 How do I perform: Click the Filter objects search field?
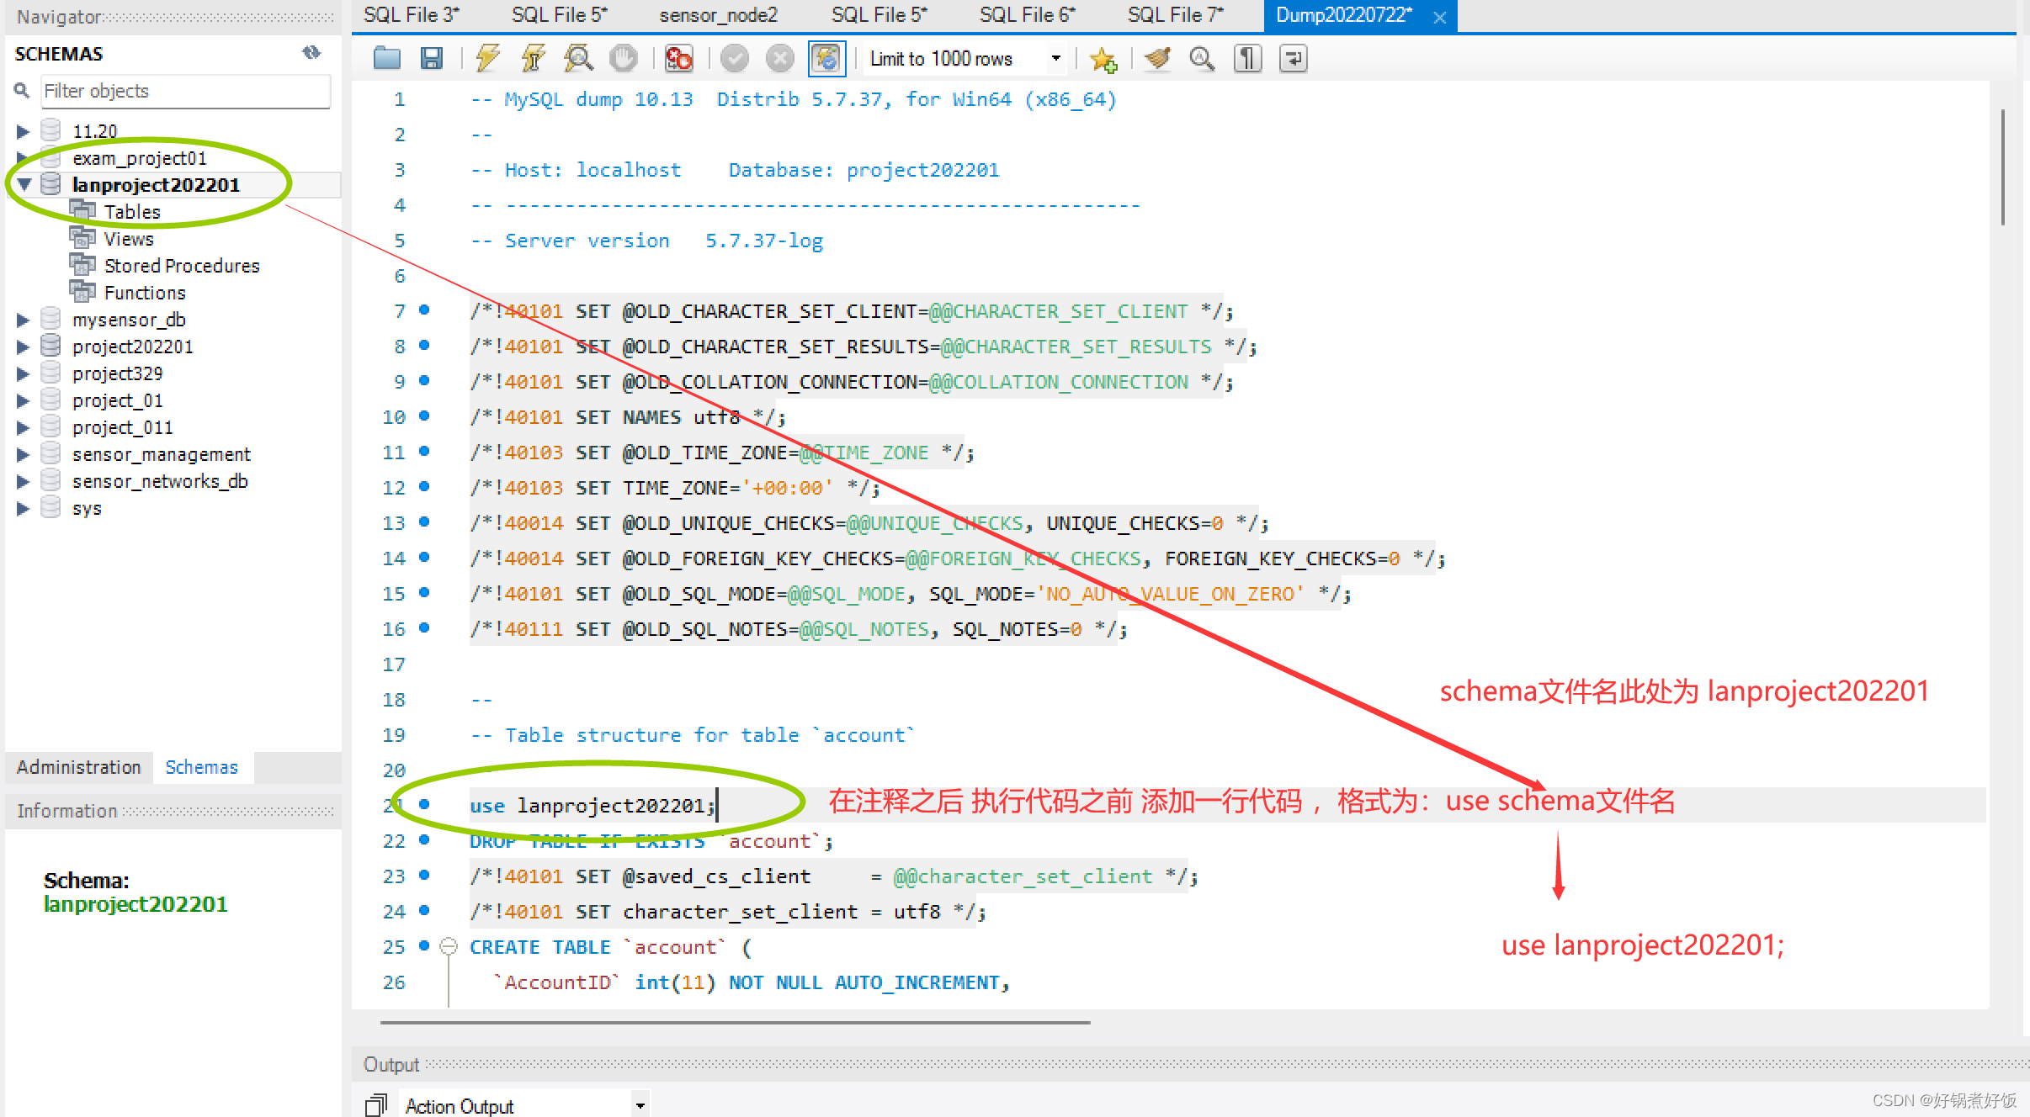(185, 91)
